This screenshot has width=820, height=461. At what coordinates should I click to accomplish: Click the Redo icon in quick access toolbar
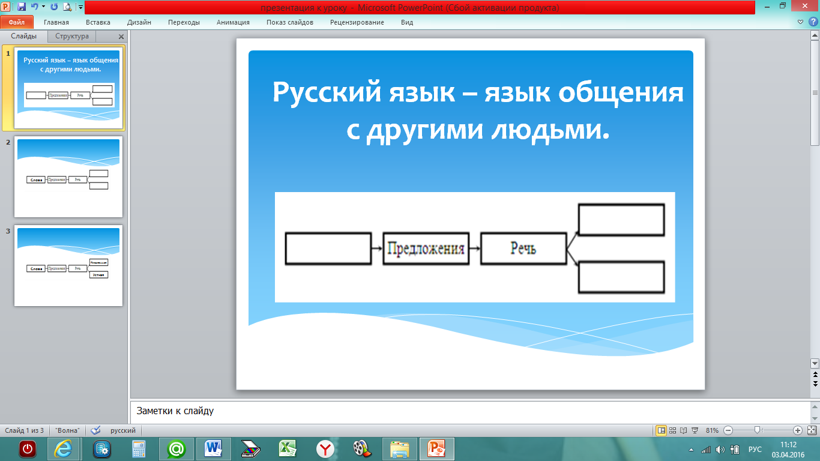(54, 7)
